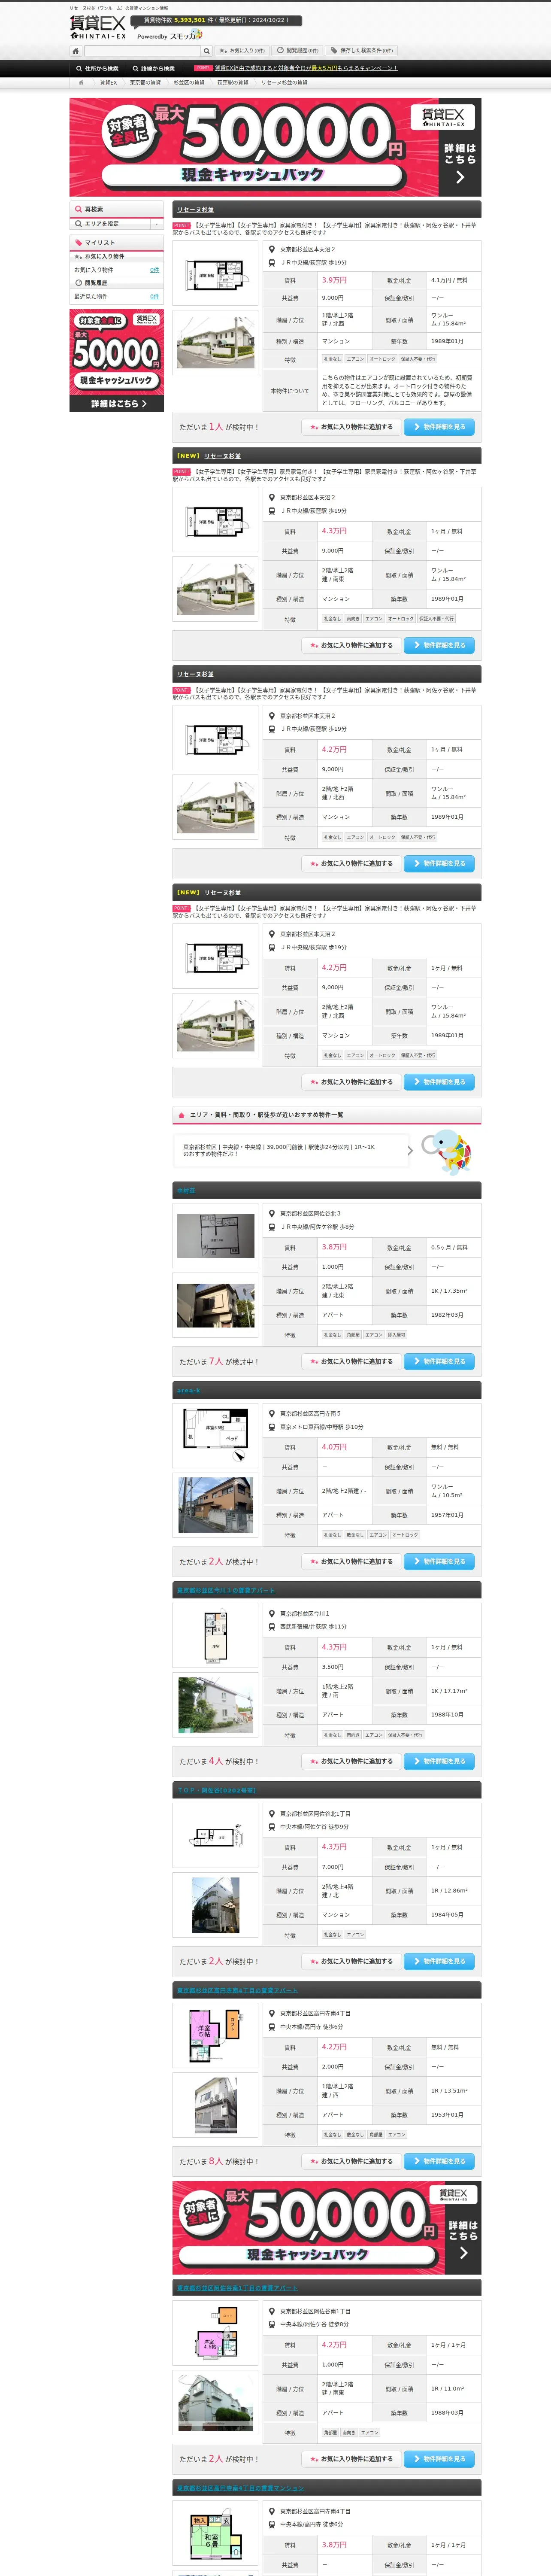Add the 4.3万円 リセーヌ杉並 listing to favorites

[350, 645]
